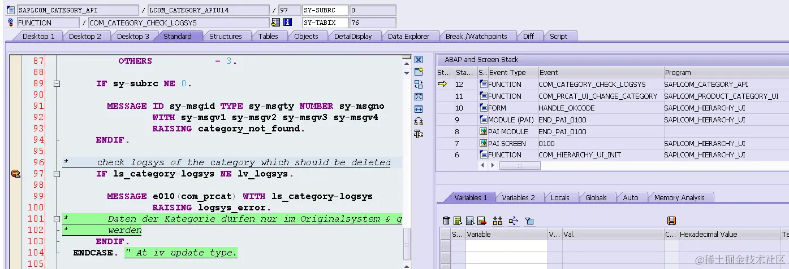Delete variable using the trash icon
Viewport: 789px width, 269px height.
click(x=446, y=221)
